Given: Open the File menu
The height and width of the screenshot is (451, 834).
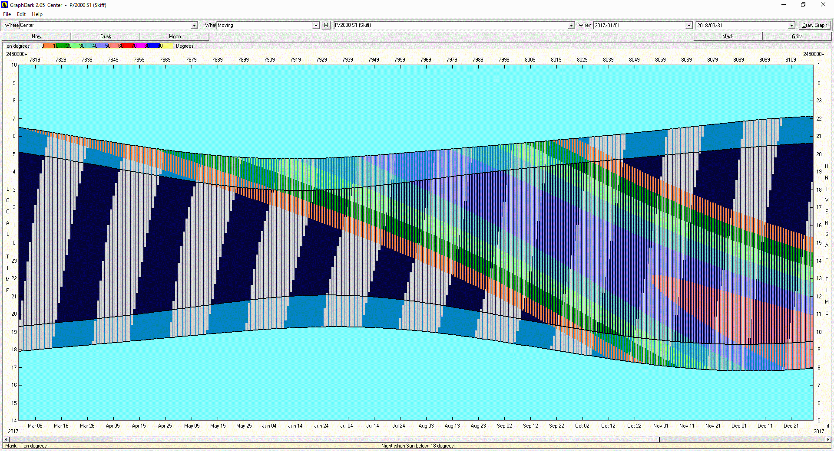Looking at the screenshot, I should click(7, 14).
